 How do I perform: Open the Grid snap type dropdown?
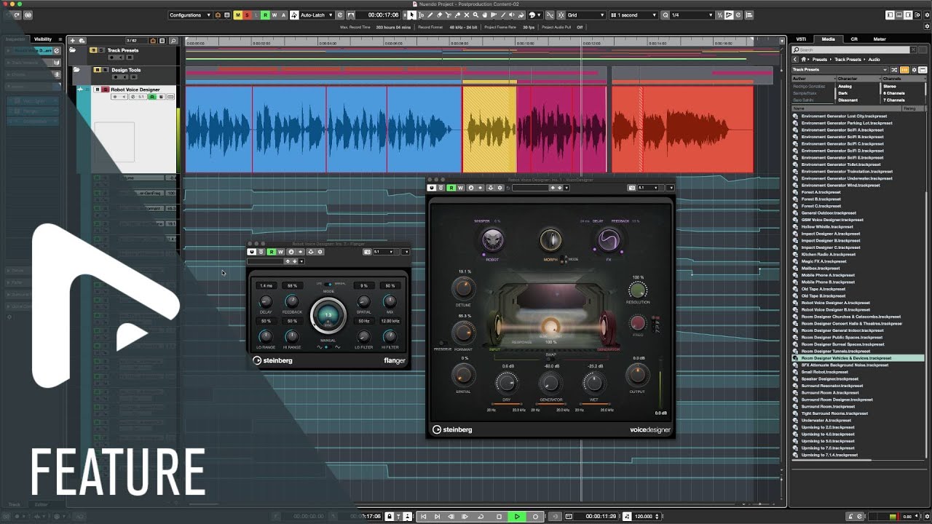(586, 15)
